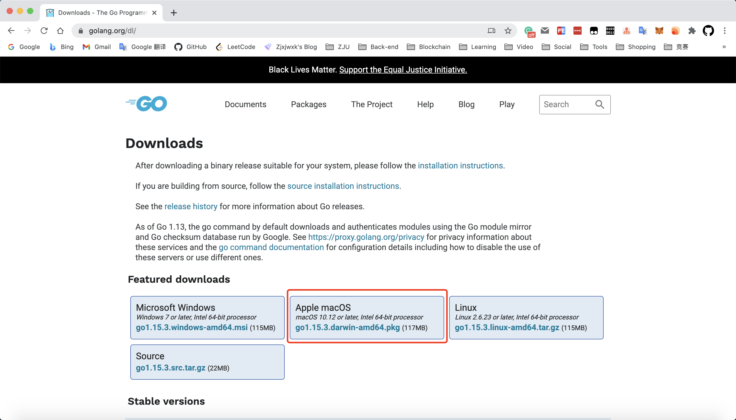
Task: Click the install/cast device icon in address bar
Action: click(491, 31)
